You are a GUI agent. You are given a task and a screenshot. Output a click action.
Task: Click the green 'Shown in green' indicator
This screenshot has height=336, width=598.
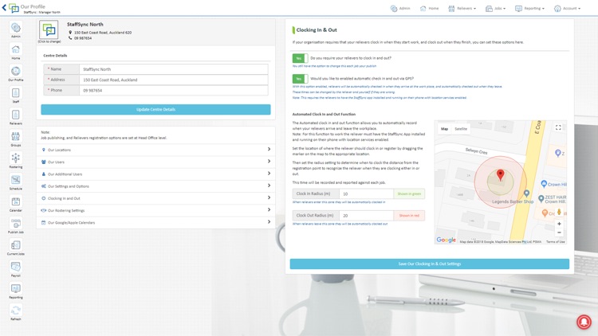(x=409, y=194)
